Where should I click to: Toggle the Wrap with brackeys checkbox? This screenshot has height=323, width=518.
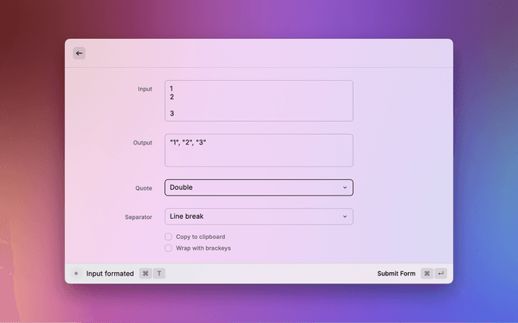pos(168,248)
